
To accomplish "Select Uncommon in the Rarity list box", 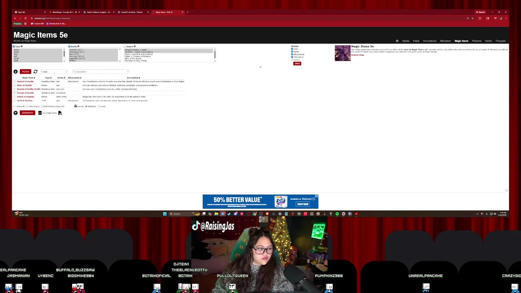I will coord(94,52).
